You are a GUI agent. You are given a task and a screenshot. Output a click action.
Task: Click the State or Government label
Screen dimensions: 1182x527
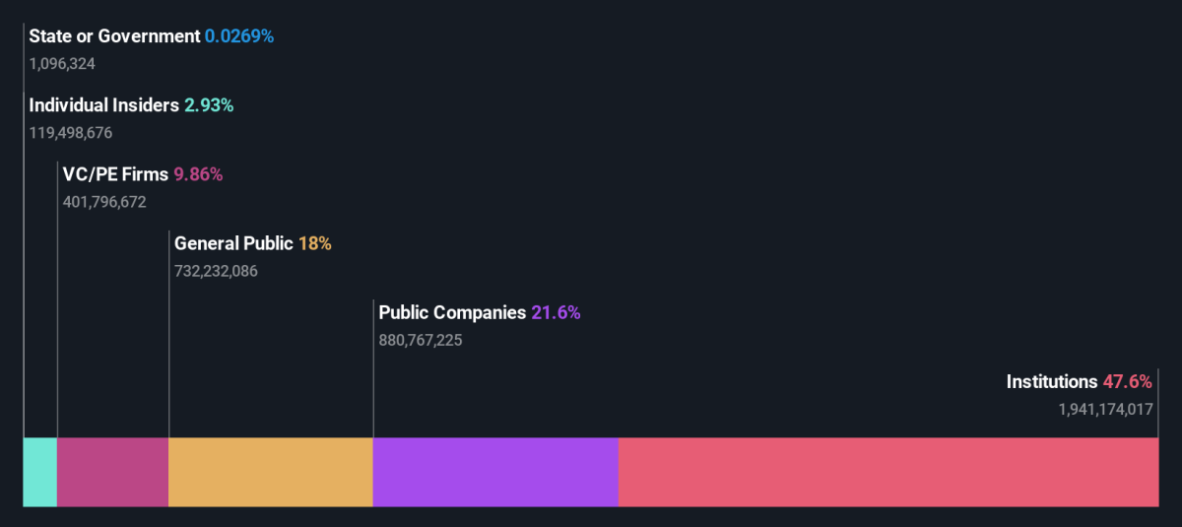[114, 36]
